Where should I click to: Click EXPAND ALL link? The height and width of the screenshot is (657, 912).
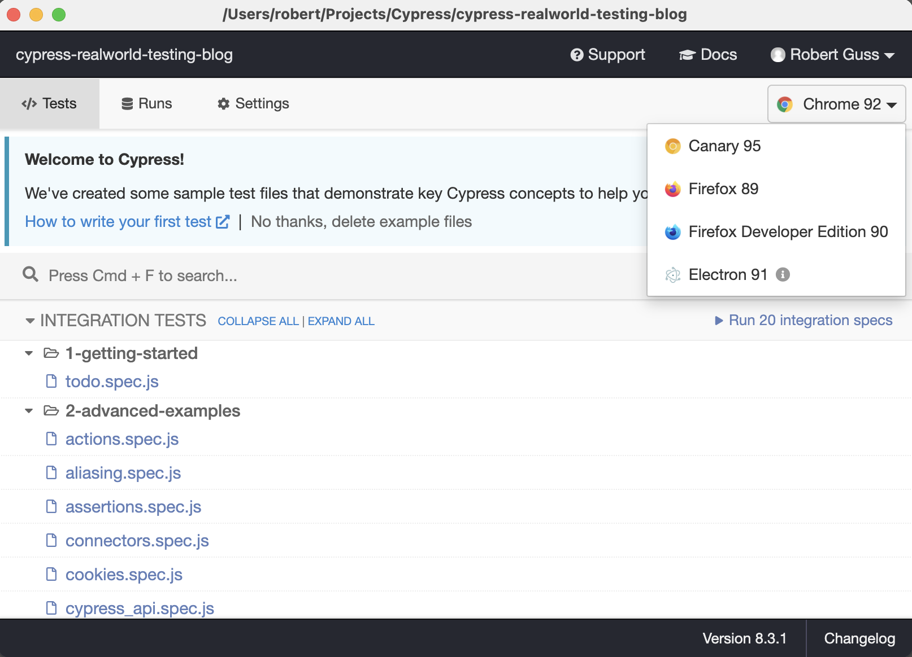click(x=341, y=321)
